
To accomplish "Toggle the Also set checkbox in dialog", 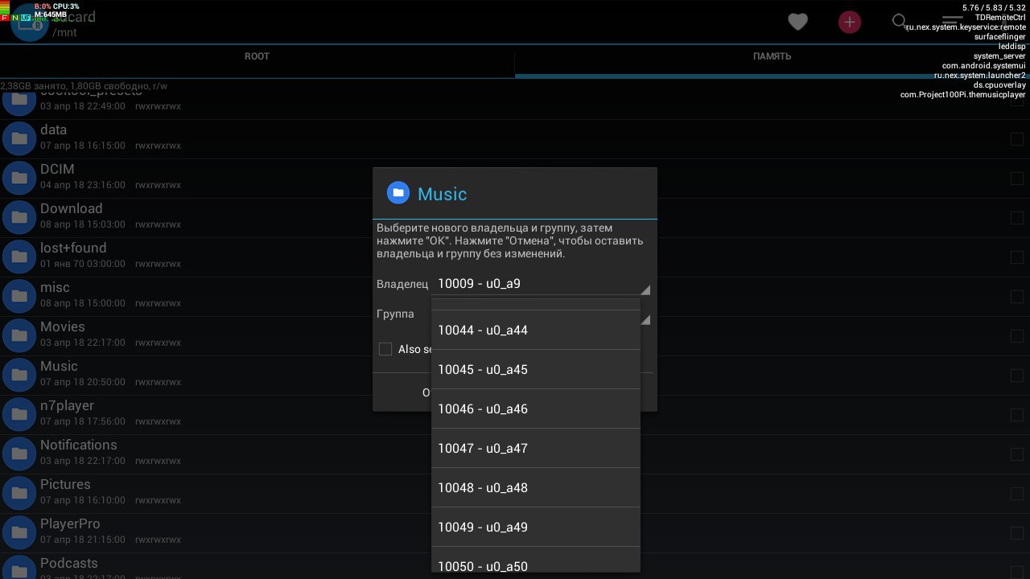I will (385, 349).
